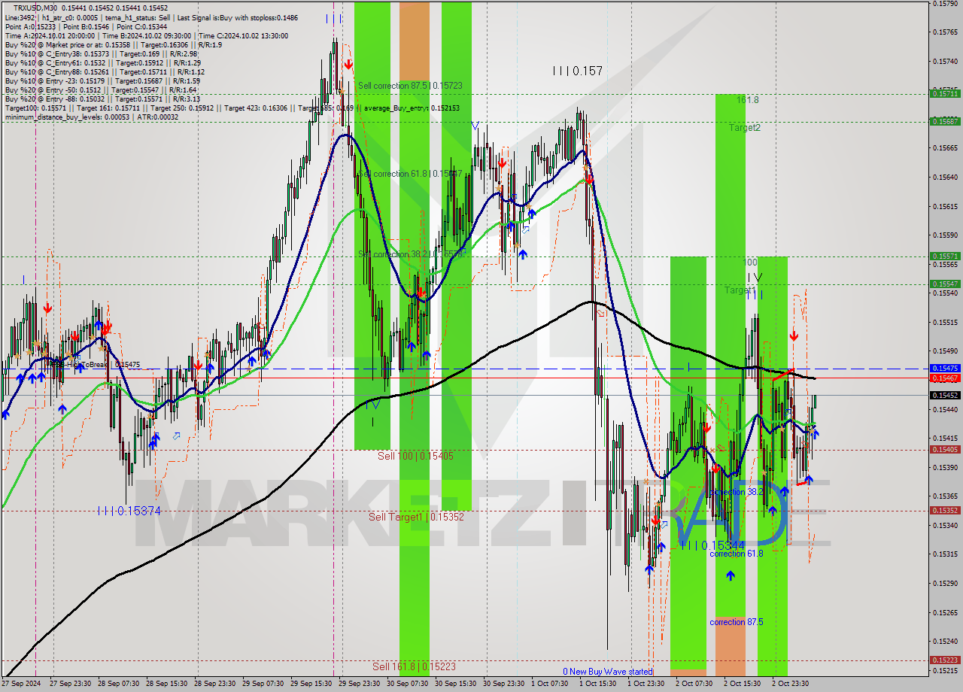Click the '0 New Buy Wave started' label

(x=608, y=672)
